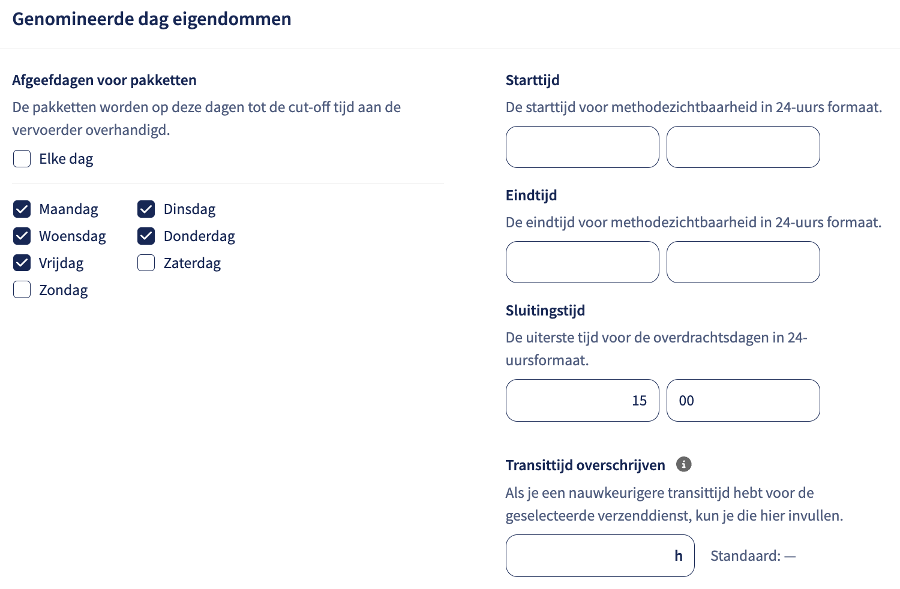Focus the Starttijd minutes field
This screenshot has width=900, height=589.
pyautogui.click(x=743, y=147)
